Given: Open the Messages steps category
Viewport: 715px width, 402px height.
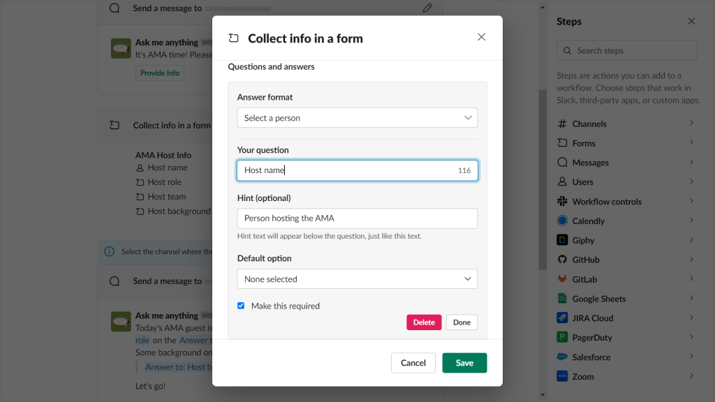Looking at the screenshot, I should (626, 163).
